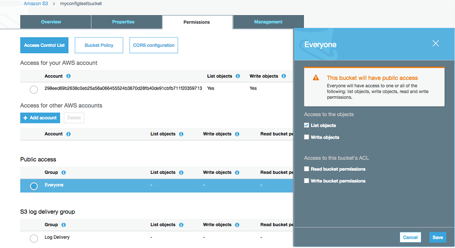
Task: Uncheck the List objects checkbox
Action: [307, 126]
